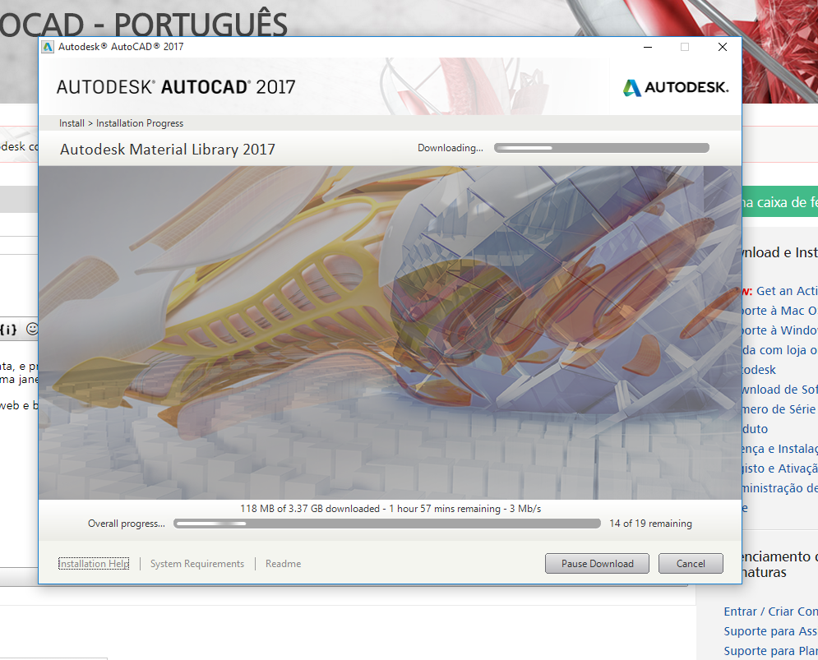Open the Readme document
The width and height of the screenshot is (818, 660).
(x=282, y=564)
